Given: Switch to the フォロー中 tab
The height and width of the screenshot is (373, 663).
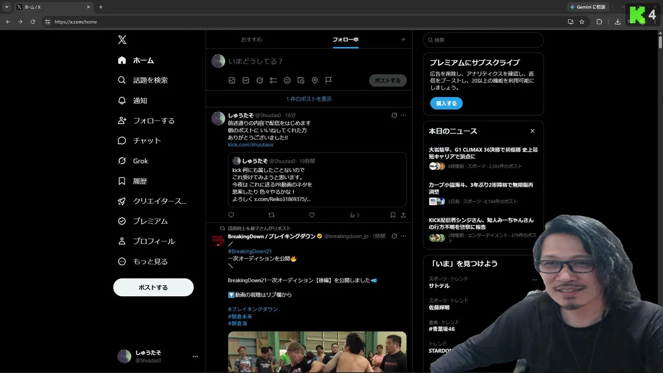Looking at the screenshot, I should coord(345,39).
